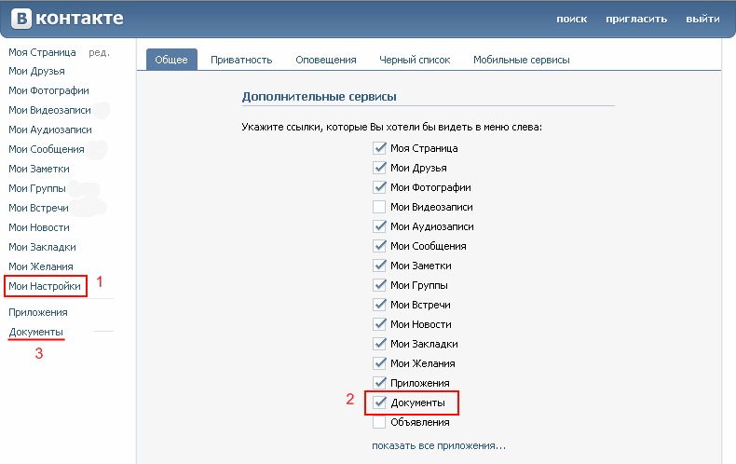Image resolution: width=736 pixels, height=464 pixels.
Task: Open Мои Новости in left menu
Action: 39,227
